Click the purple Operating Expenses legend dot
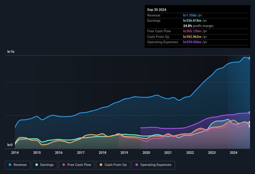The image size is (255, 174). (137, 165)
